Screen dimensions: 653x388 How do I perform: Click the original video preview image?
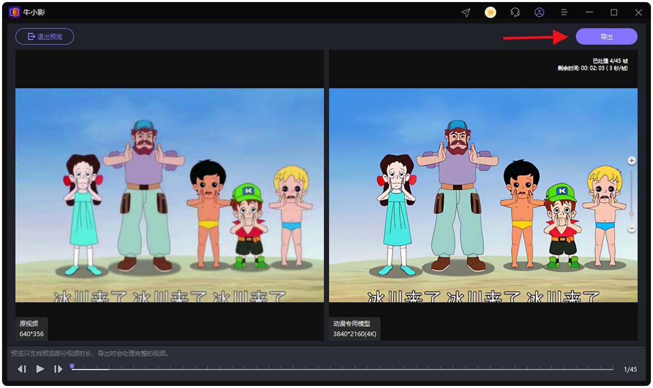click(x=169, y=195)
